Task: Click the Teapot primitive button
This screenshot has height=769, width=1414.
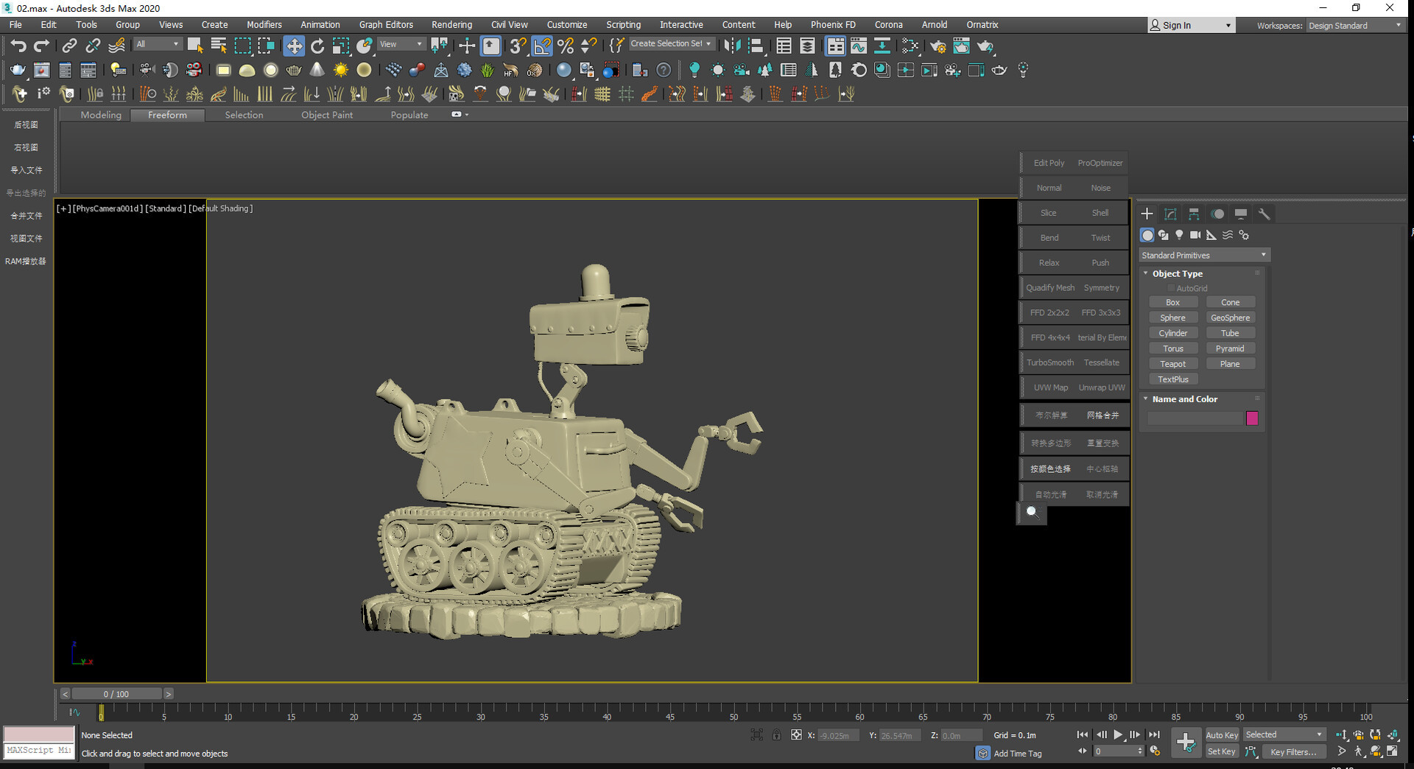Action: point(1172,364)
